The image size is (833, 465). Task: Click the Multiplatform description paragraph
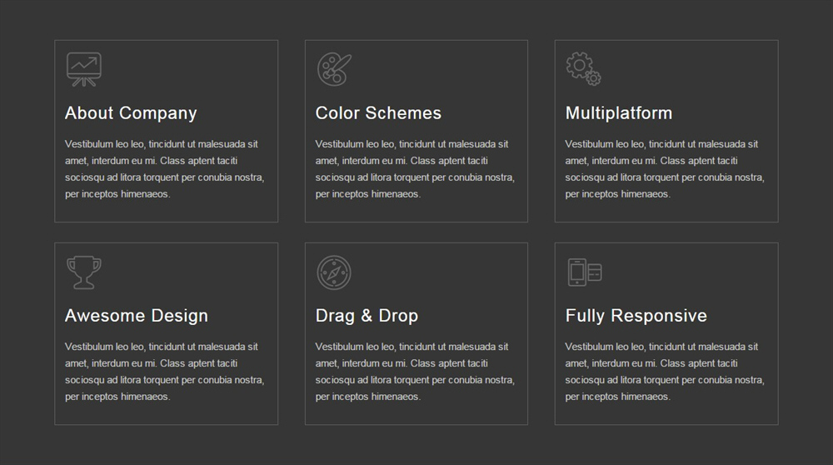coord(665,169)
